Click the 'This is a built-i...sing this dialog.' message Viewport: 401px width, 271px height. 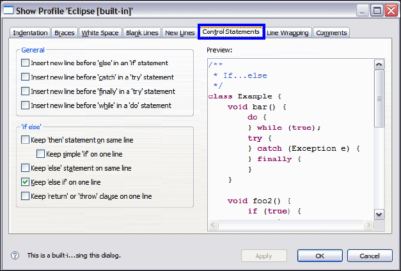[x=74, y=255]
